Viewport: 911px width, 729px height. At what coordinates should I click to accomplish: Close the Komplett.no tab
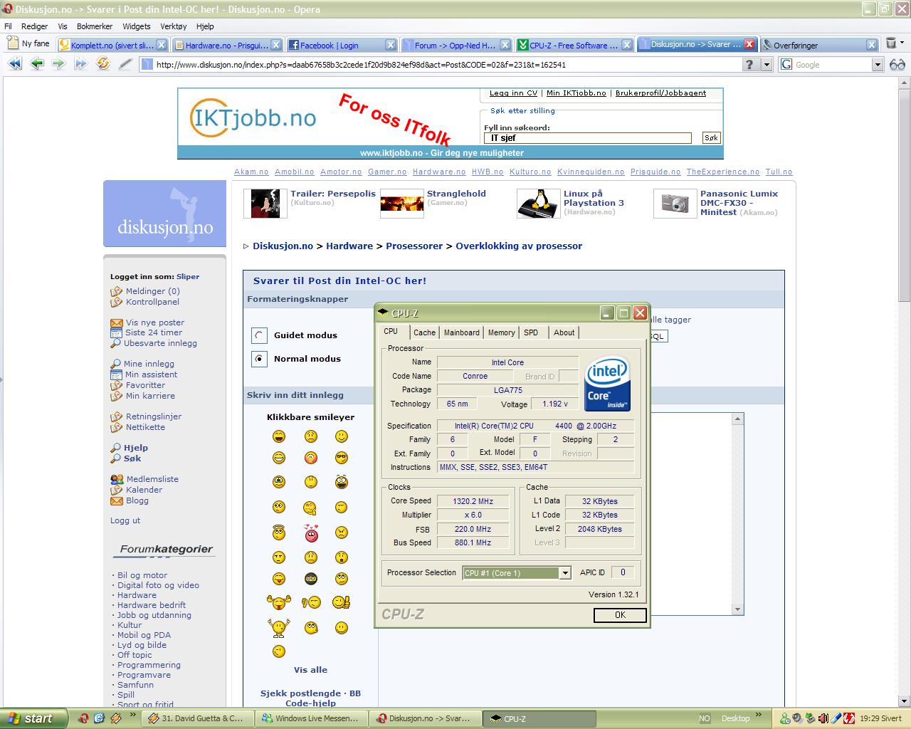click(162, 45)
